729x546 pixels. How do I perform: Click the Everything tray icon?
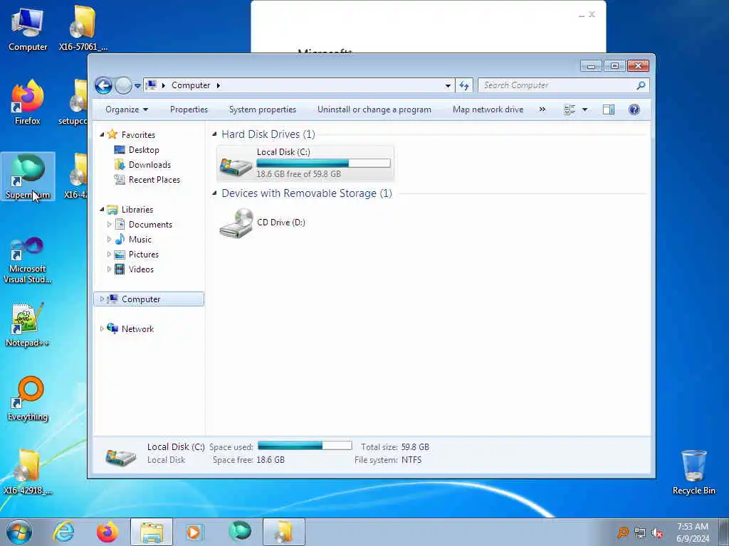[x=622, y=532]
